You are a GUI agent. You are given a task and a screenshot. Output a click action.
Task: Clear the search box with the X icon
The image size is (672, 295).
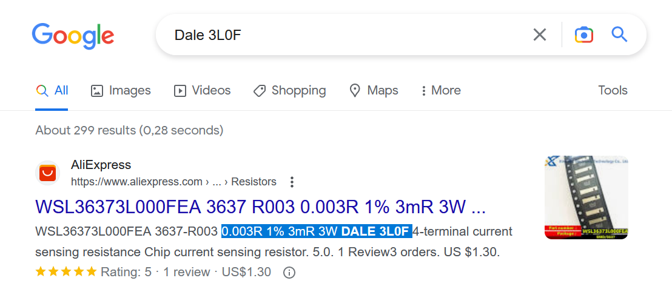540,35
